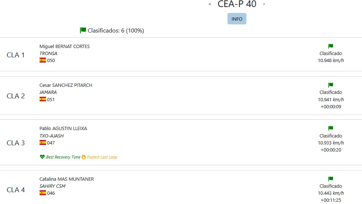Click green flag icon for CLA 3
The height and width of the screenshot is (204, 362).
pyautogui.click(x=331, y=128)
